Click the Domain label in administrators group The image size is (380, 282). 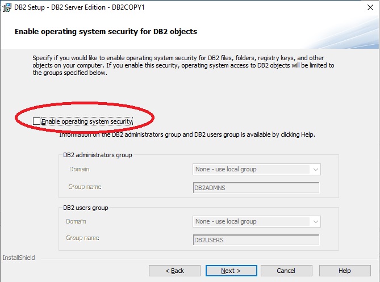click(x=79, y=169)
